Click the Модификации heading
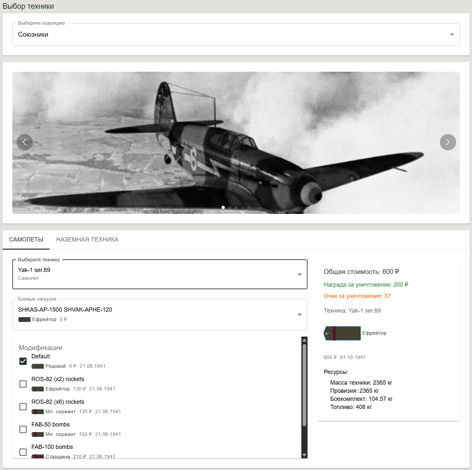Viewport: 472px width, 470px height. click(41, 348)
